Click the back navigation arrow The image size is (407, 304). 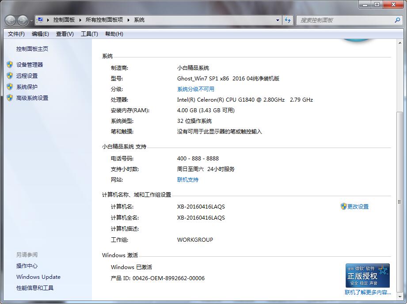tap(9, 20)
